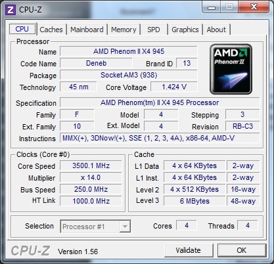Click the Validate button

coord(189,250)
